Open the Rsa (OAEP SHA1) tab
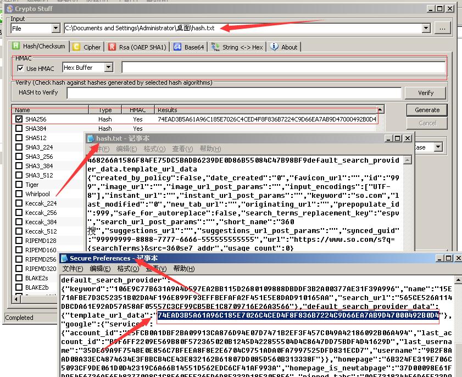The width and height of the screenshot is (462, 377). [x=138, y=47]
